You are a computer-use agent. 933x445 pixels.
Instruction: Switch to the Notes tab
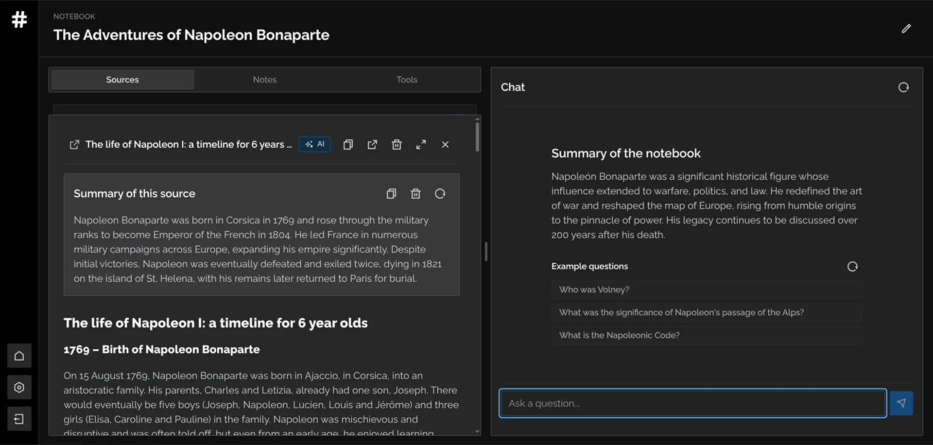(264, 79)
